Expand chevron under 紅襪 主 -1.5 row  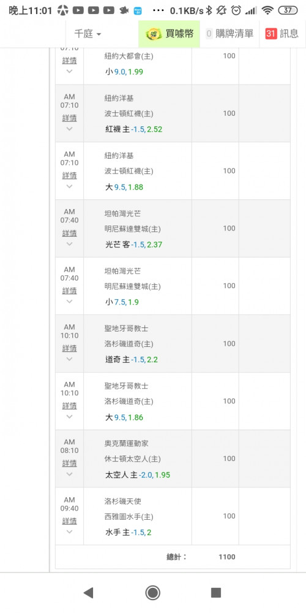point(70,129)
